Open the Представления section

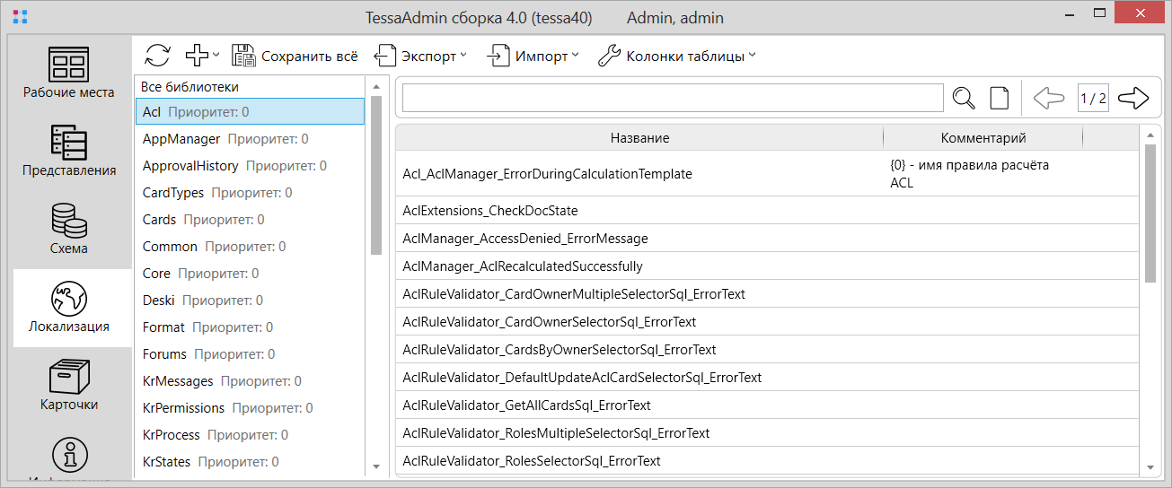pyautogui.click(x=69, y=151)
